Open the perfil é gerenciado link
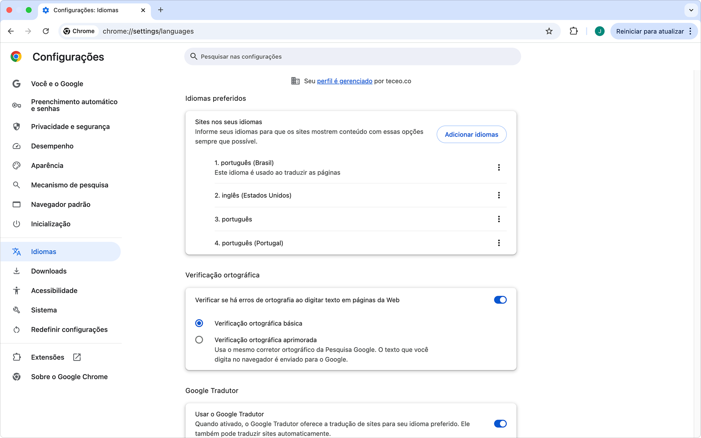Screen dimensions: 701x438 (x=345, y=81)
